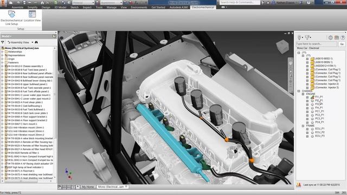
Task: Select PC4_P1 in the ENGINE list
Action: [x=319, y=122]
